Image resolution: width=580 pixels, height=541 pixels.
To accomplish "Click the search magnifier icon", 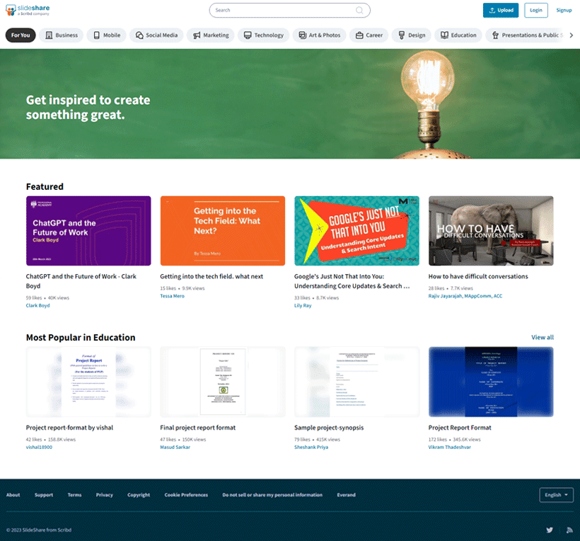I will pos(359,11).
